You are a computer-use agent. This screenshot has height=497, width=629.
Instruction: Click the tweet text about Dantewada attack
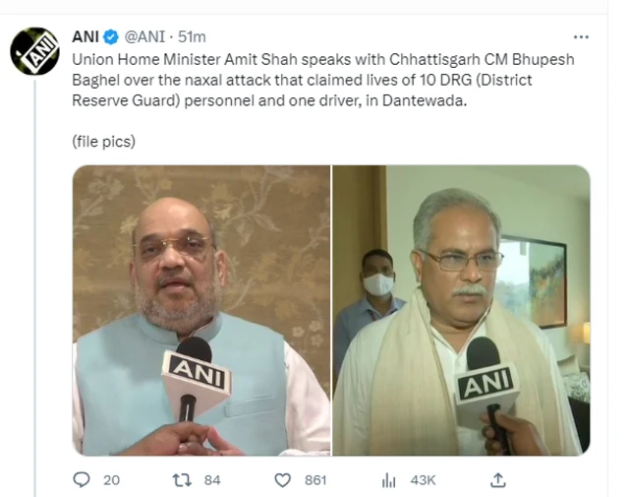pos(323,80)
